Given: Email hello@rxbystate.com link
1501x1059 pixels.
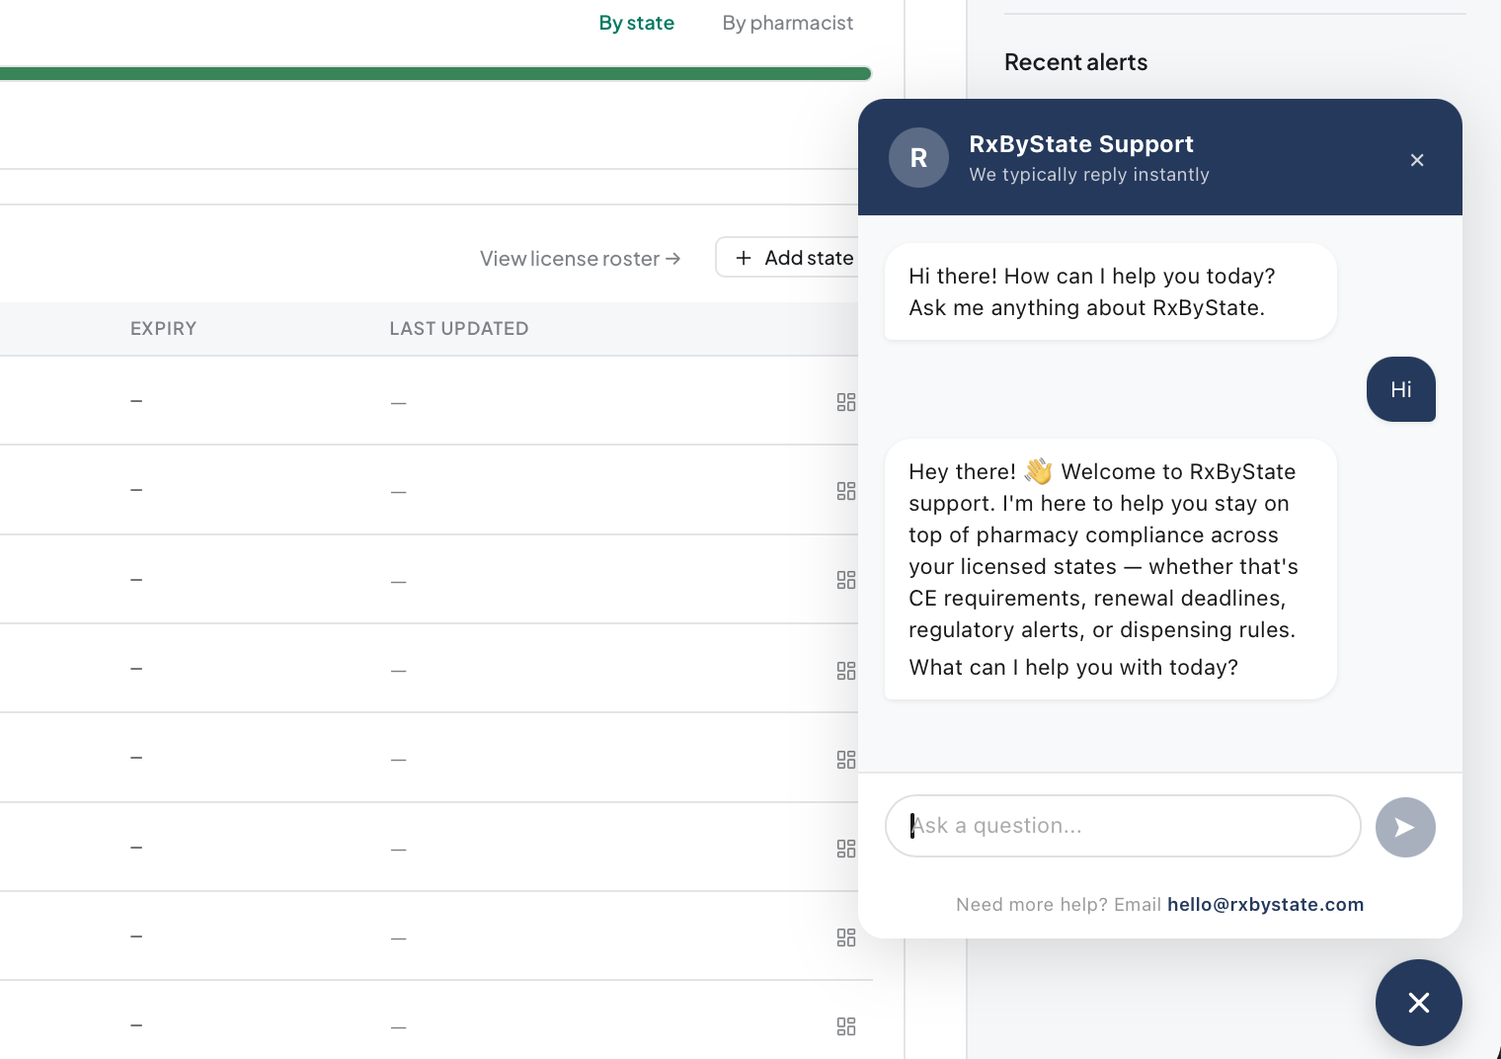Looking at the screenshot, I should [x=1265, y=904].
